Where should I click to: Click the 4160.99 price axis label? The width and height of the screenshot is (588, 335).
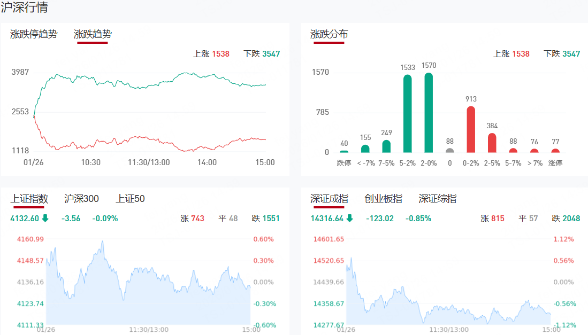tap(30, 239)
